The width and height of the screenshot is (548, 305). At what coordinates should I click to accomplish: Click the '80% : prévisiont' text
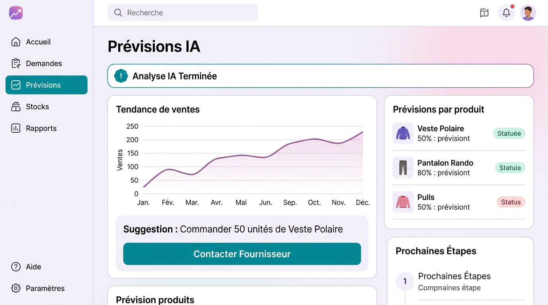pyautogui.click(x=444, y=173)
